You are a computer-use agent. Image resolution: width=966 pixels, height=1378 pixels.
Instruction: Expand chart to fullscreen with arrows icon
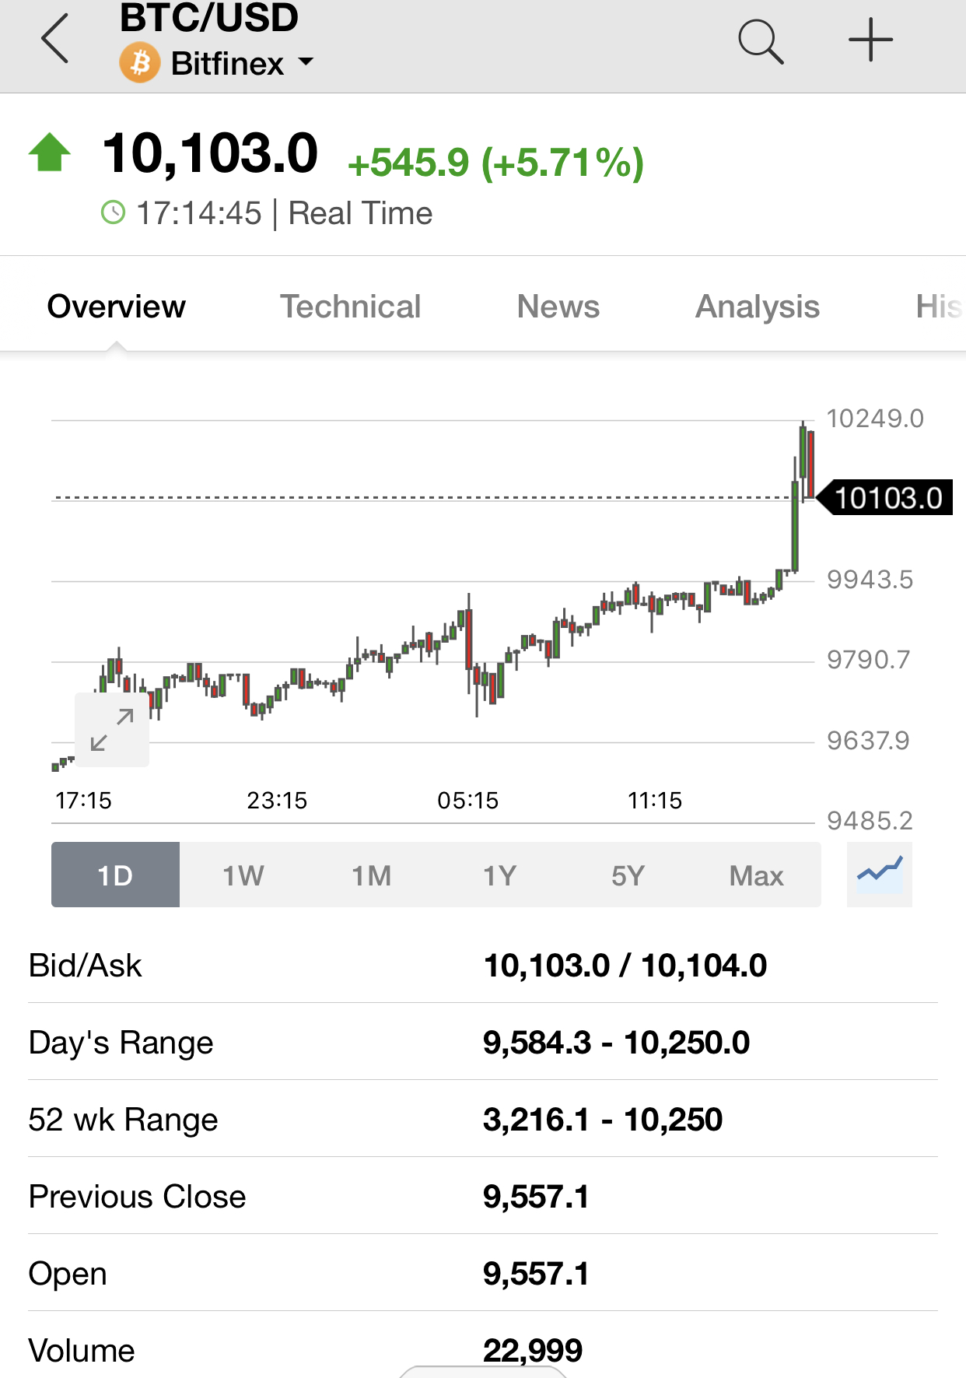(112, 730)
